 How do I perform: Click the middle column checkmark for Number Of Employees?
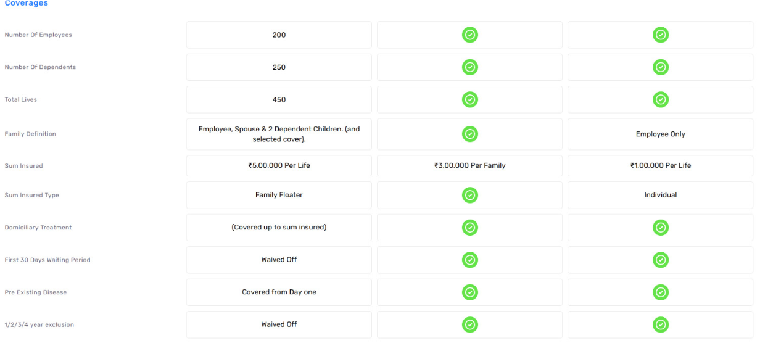[x=469, y=35]
